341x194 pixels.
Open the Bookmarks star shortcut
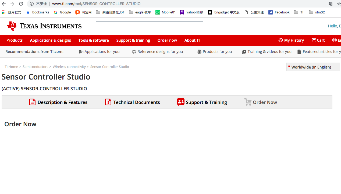[x=37, y=12]
